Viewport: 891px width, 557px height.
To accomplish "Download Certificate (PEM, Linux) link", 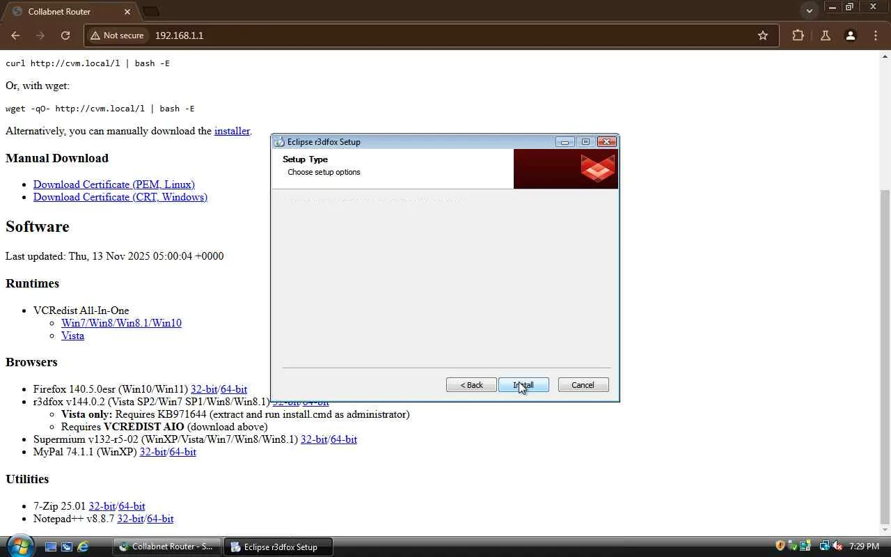I will (114, 185).
